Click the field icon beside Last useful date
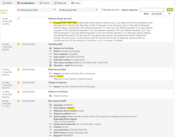 51,130
